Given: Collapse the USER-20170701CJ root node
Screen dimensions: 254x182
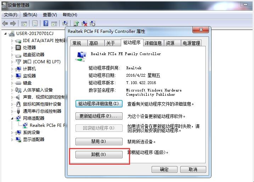Looking at the screenshot, I should (x=5, y=34).
